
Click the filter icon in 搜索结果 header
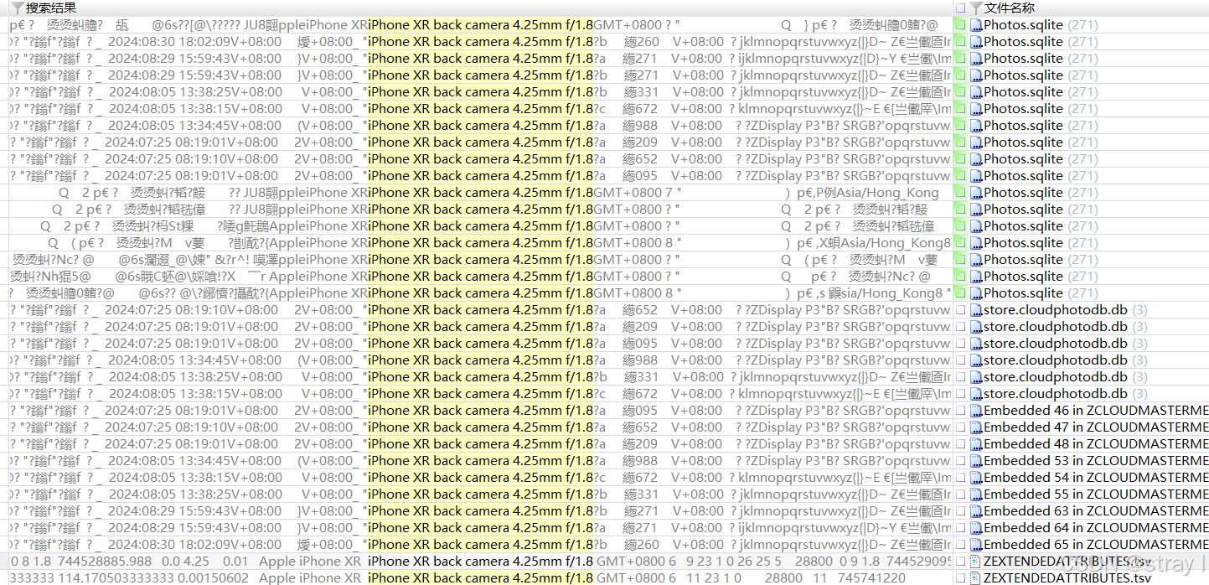17,8
